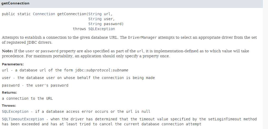Click the Parameters: heading
Screen dimensions: 268x129
click(13, 64)
